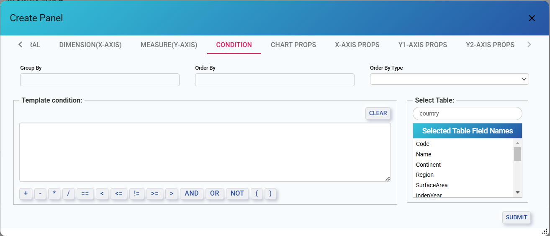Close the Create Panel dialog
This screenshot has width=550, height=236.
(532, 18)
